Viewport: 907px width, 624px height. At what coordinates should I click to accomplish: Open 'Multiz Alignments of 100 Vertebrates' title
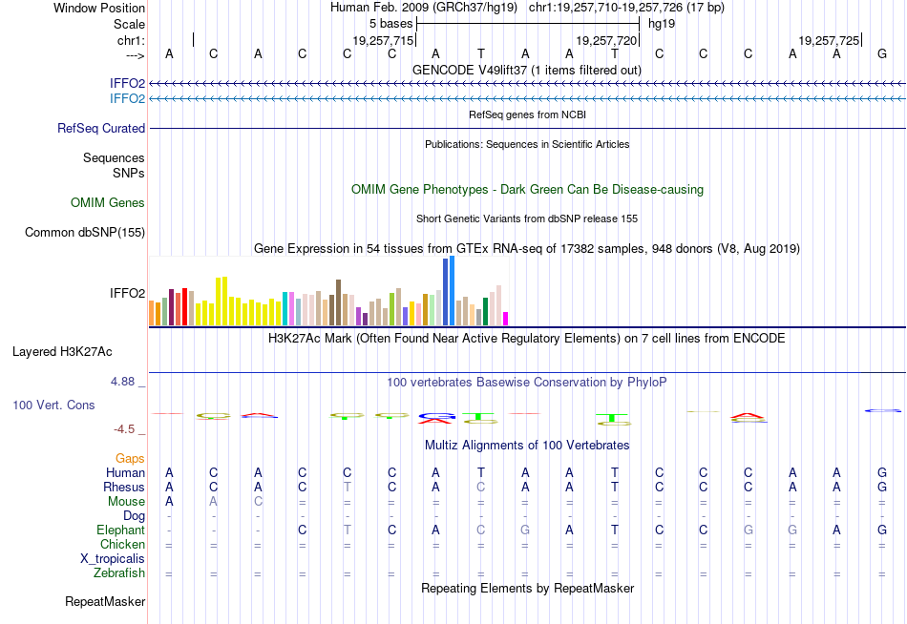(527, 446)
